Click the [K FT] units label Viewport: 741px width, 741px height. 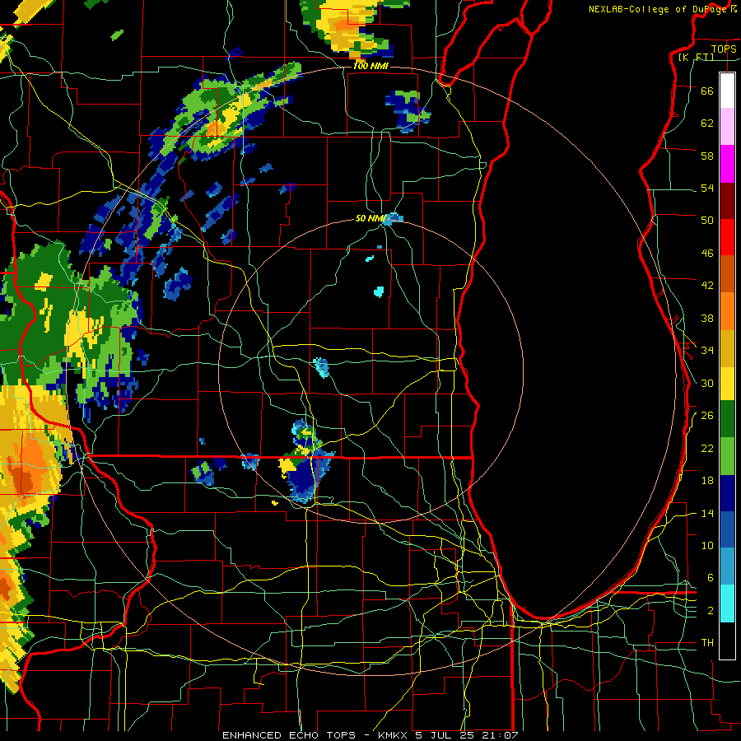click(696, 57)
